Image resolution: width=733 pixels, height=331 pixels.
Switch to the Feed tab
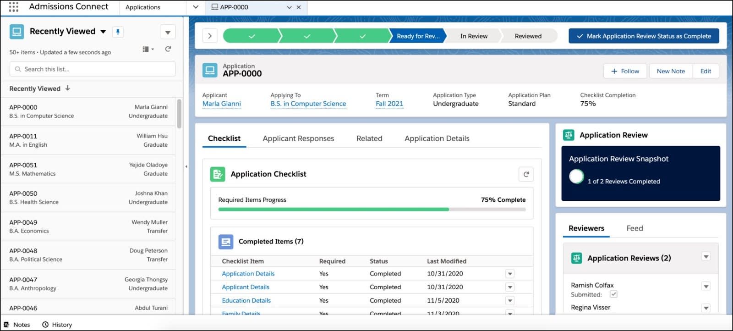click(x=635, y=228)
